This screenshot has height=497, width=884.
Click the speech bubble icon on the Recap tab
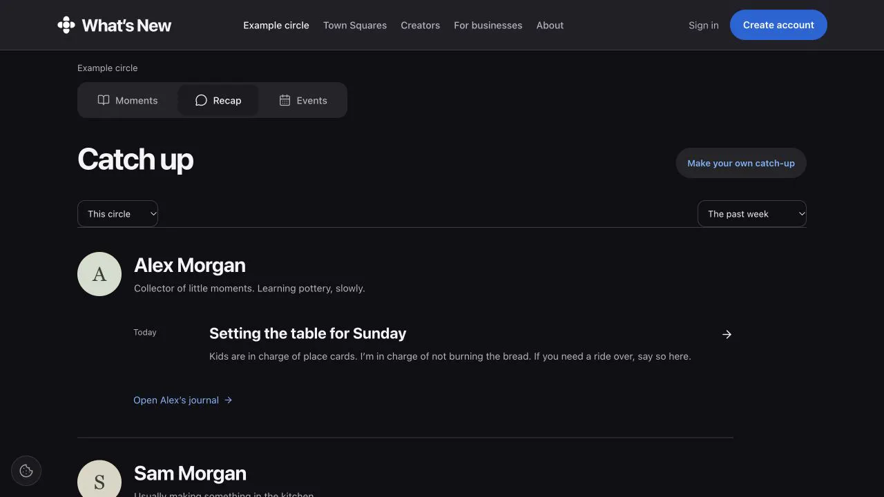pos(201,100)
